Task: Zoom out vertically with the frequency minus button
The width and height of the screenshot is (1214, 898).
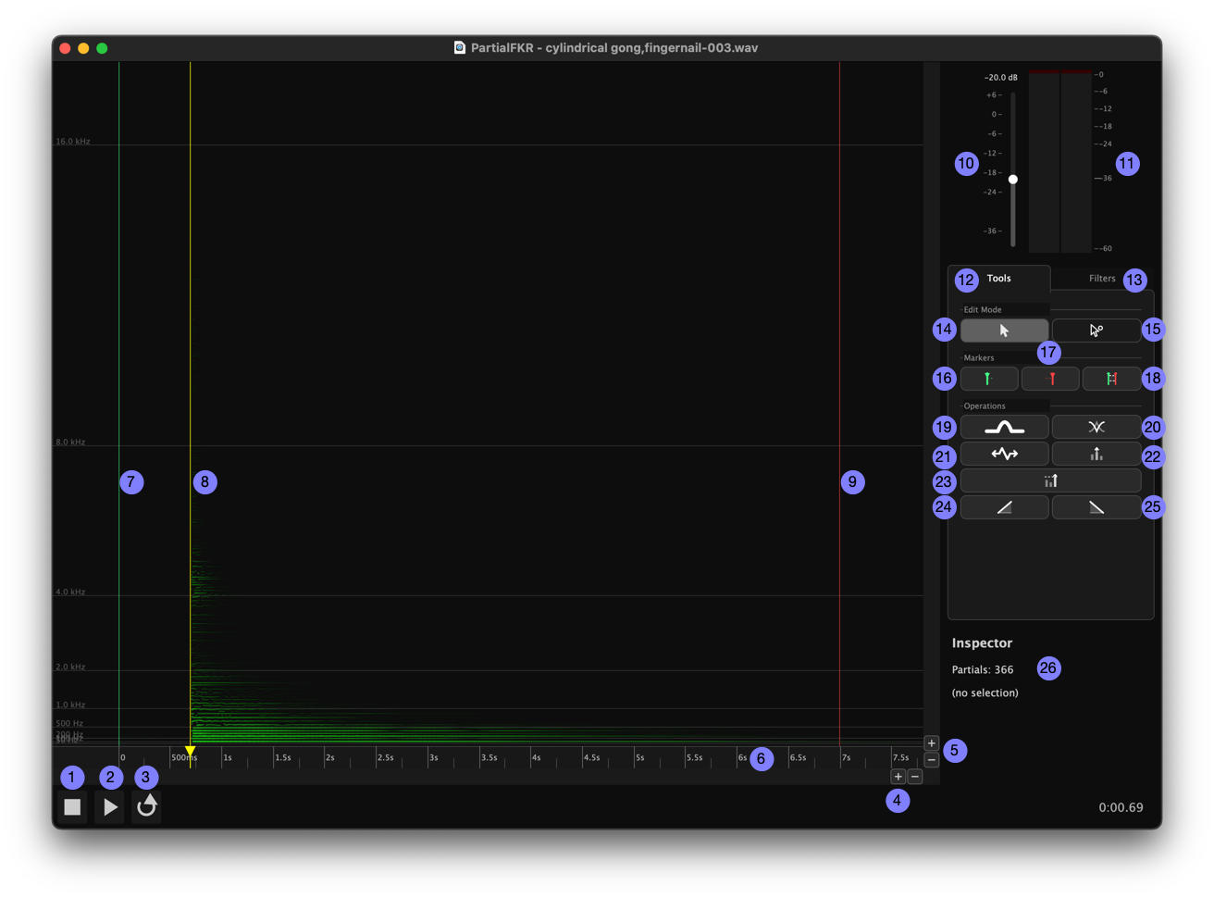Action: [932, 760]
